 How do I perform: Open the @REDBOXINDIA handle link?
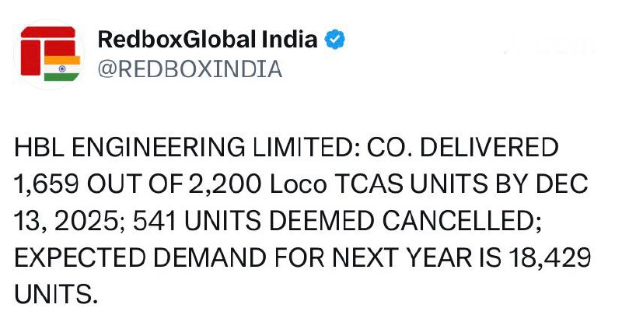(189, 69)
